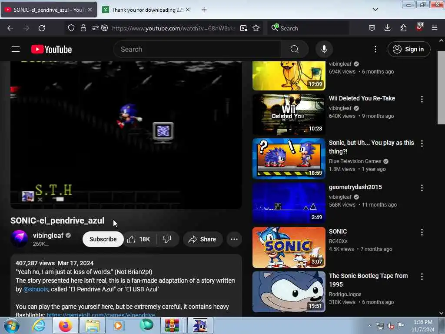
Task: Click the muted volume tray icon
Action: click(x=391, y=326)
